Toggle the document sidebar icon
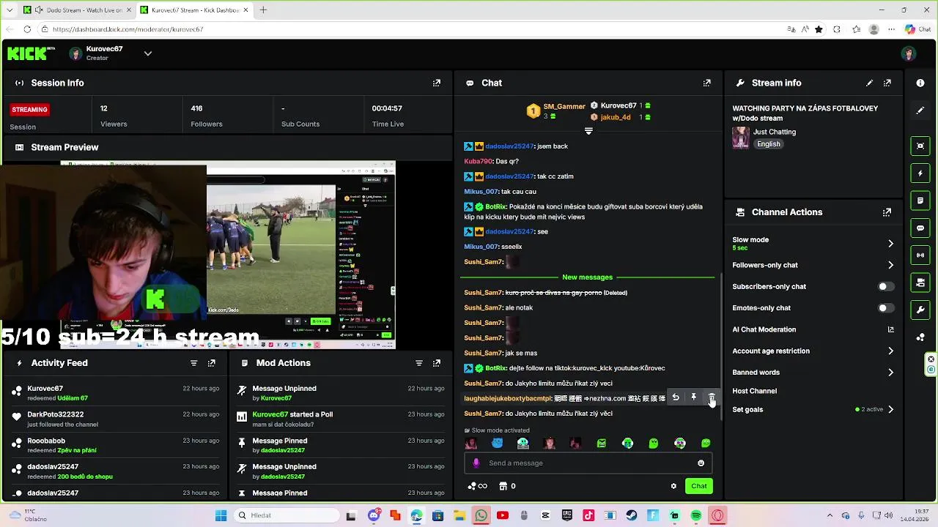The image size is (938, 527). [x=920, y=201]
